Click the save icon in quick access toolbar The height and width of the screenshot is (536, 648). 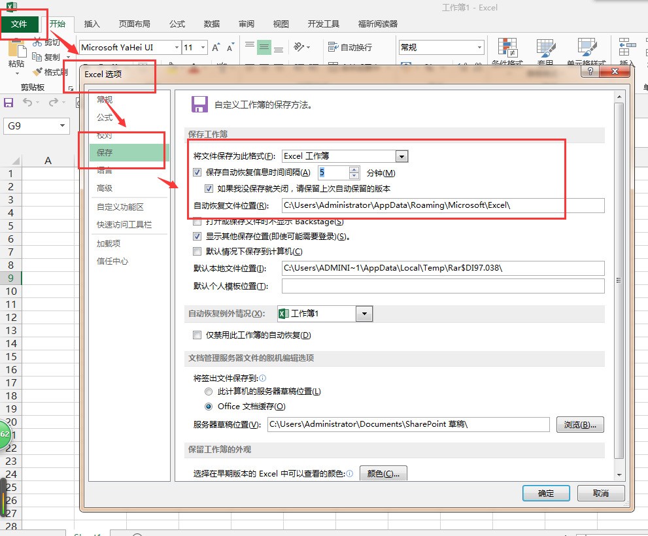coord(9,103)
